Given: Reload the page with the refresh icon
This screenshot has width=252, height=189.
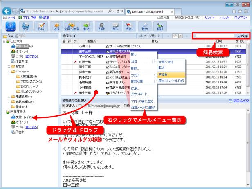Looking at the screenshot, I should click(x=118, y=11).
